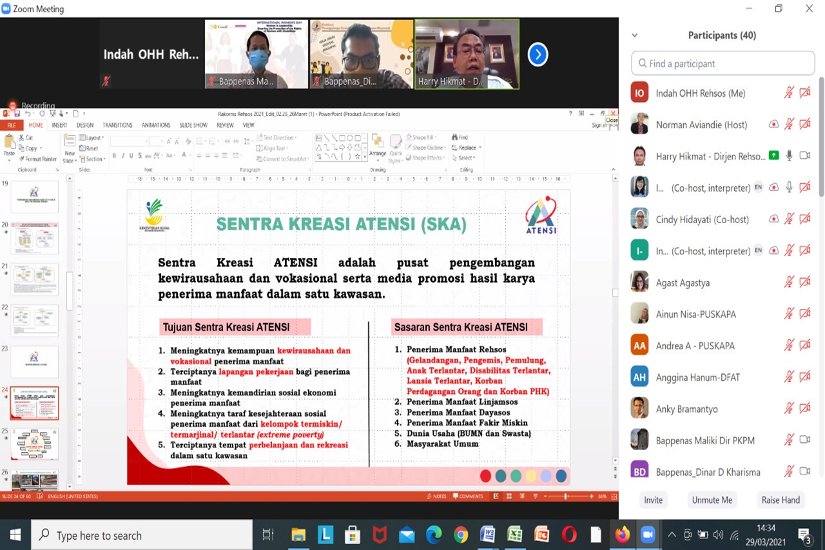825x550 pixels.
Task: Open Shape Effects dropdown
Action: click(426, 158)
